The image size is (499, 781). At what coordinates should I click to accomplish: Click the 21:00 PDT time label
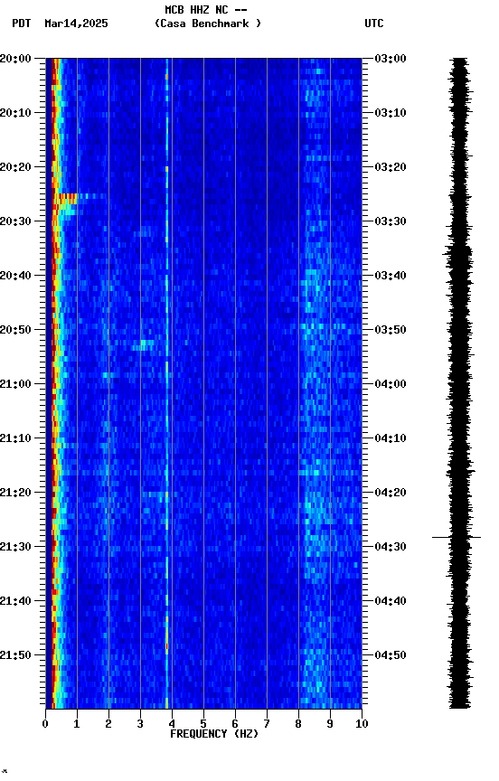click(x=15, y=384)
